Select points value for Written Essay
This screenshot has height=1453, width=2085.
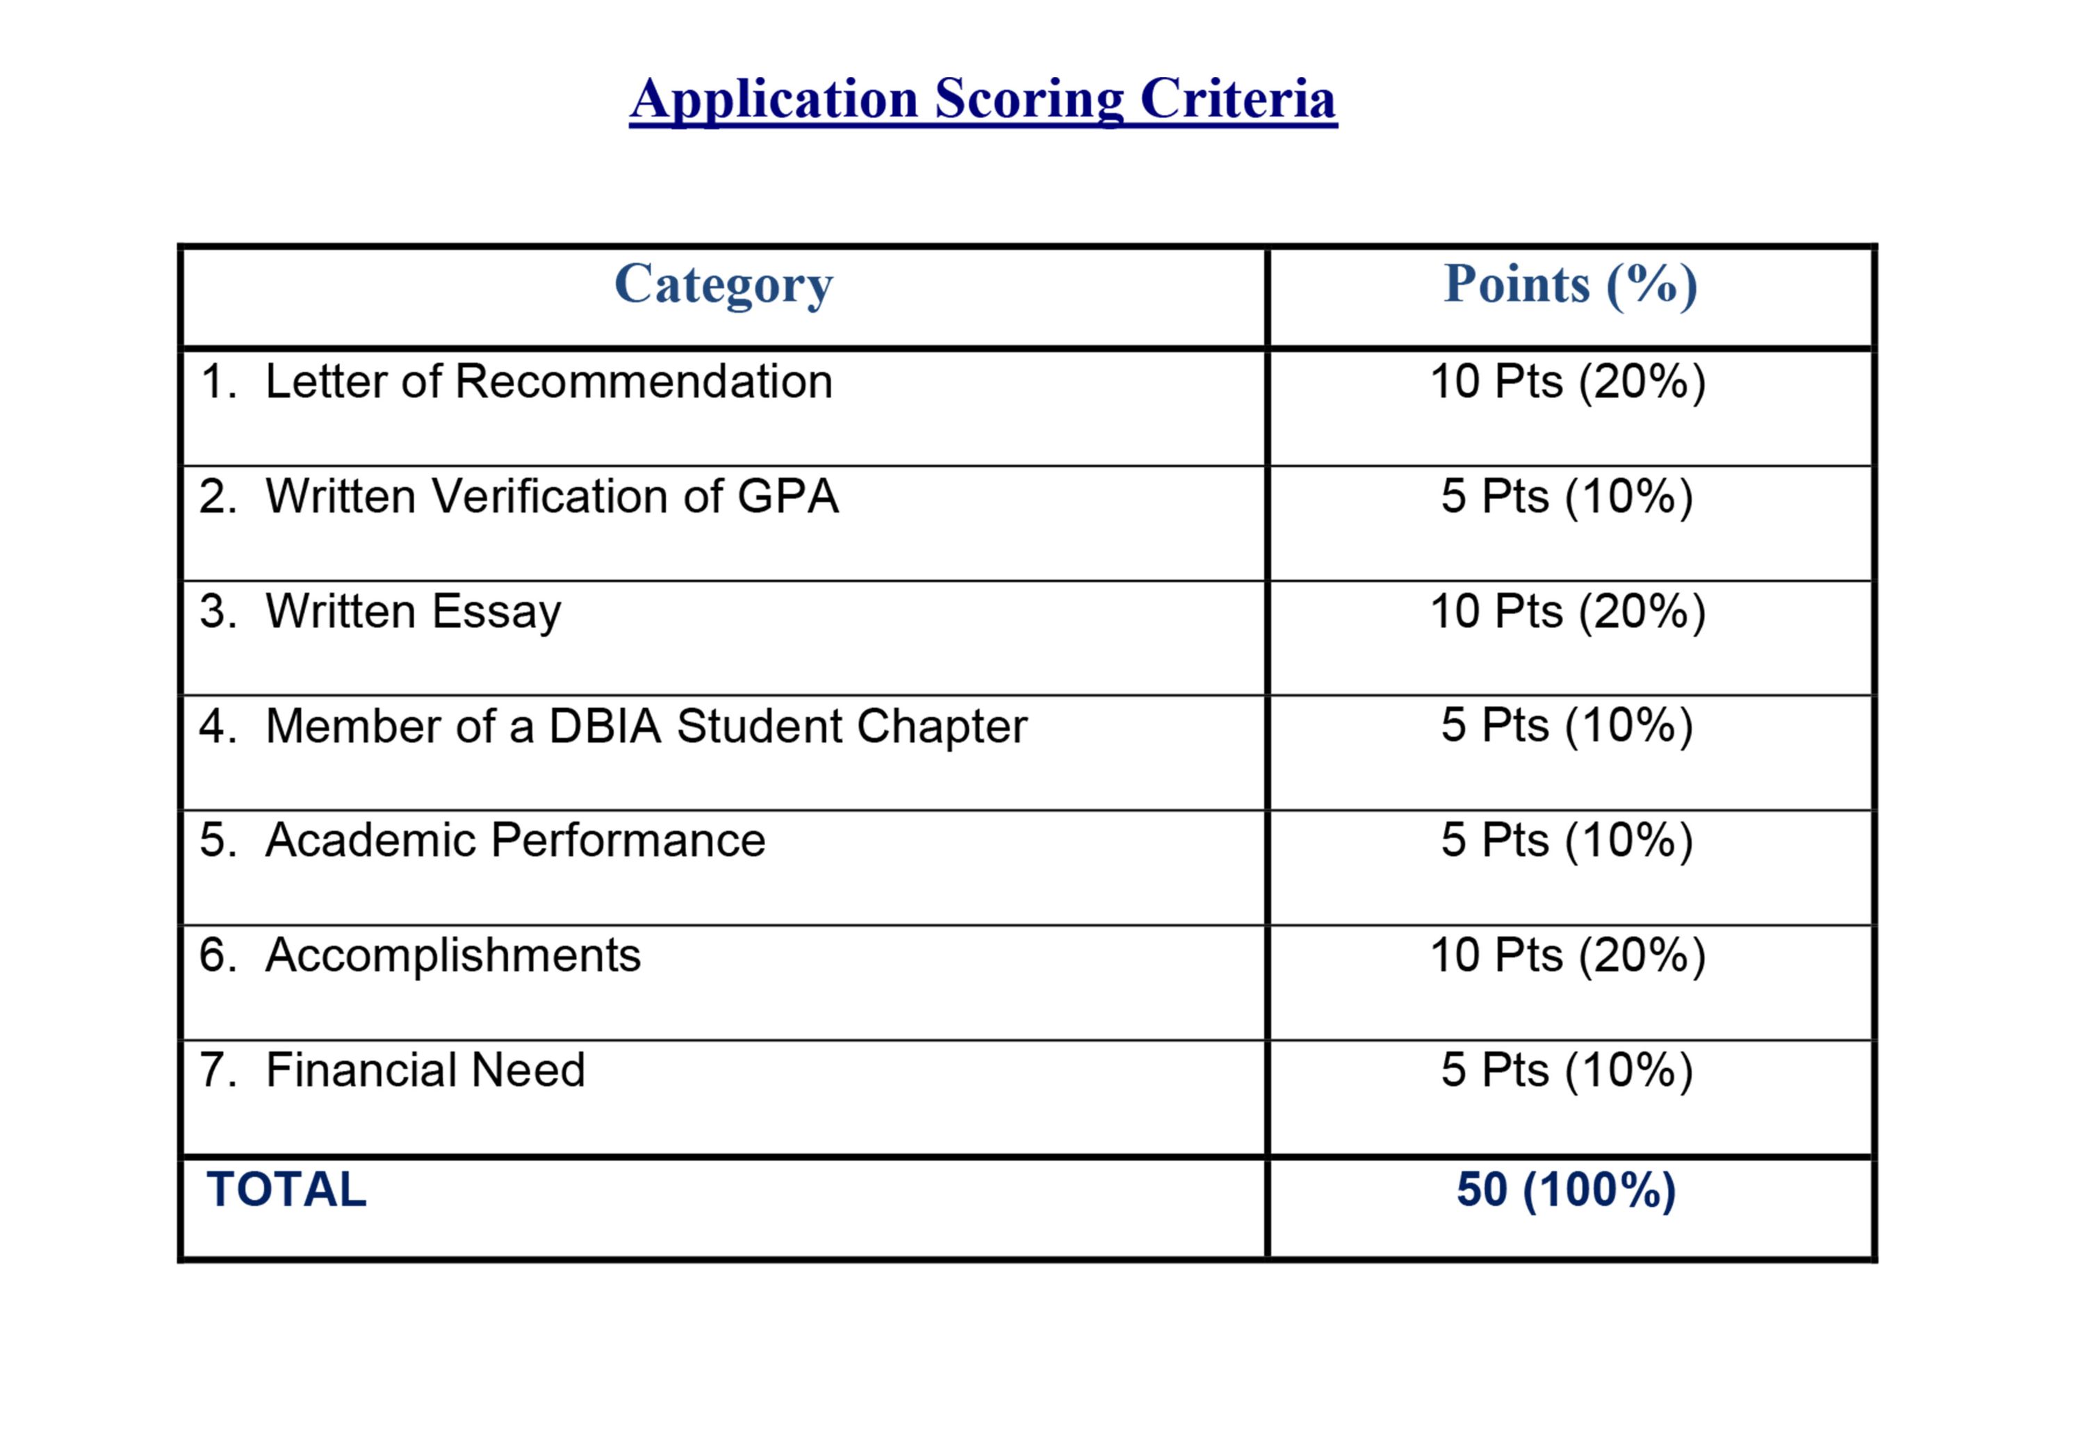(x=1569, y=611)
